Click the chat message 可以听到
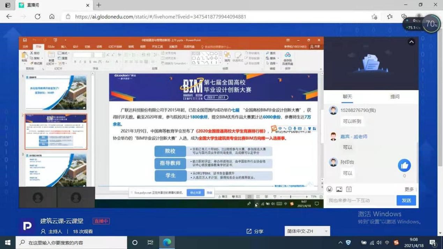This screenshot has height=249, width=443. [x=352, y=121]
